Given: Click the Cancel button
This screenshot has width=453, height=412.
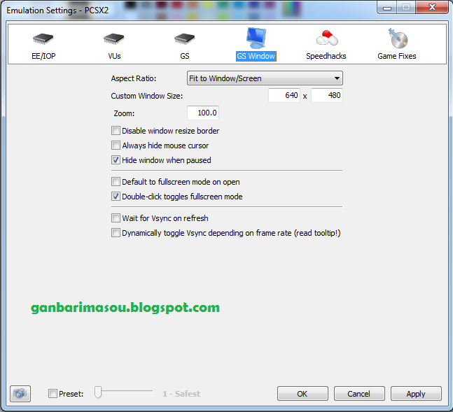Looking at the screenshot, I should point(359,394).
